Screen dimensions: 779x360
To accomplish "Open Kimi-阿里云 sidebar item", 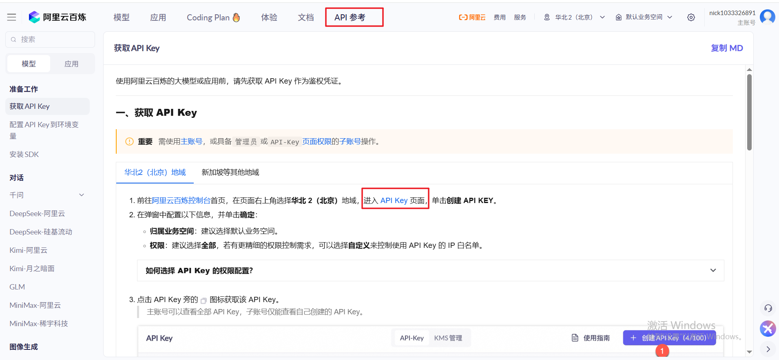I will click(x=29, y=250).
